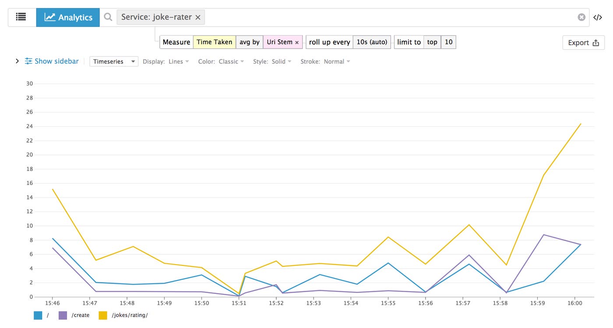Click the sidebar filter-sliders icon

click(x=28, y=61)
